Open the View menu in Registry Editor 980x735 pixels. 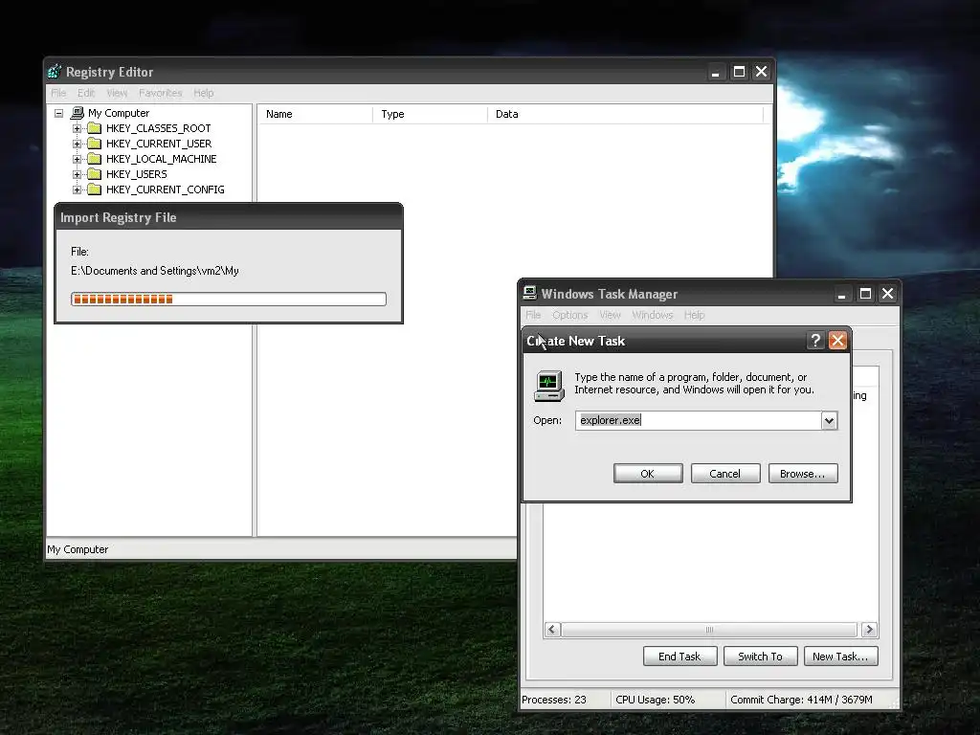117,93
